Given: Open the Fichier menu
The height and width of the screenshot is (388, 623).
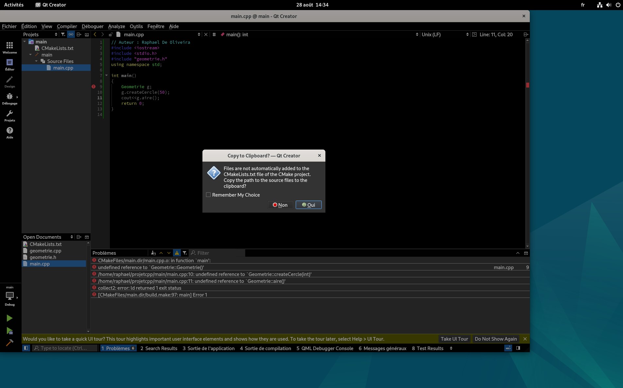Looking at the screenshot, I should [9, 26].
